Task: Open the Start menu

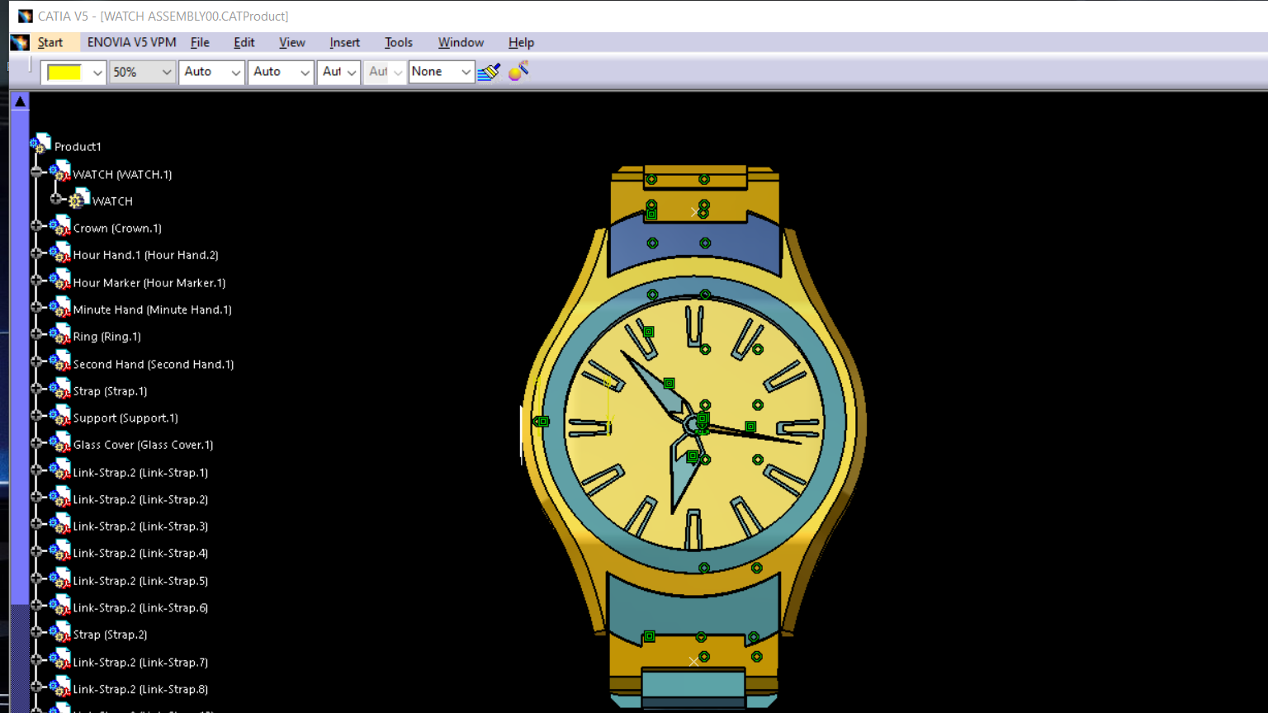Action: [50, 42]
